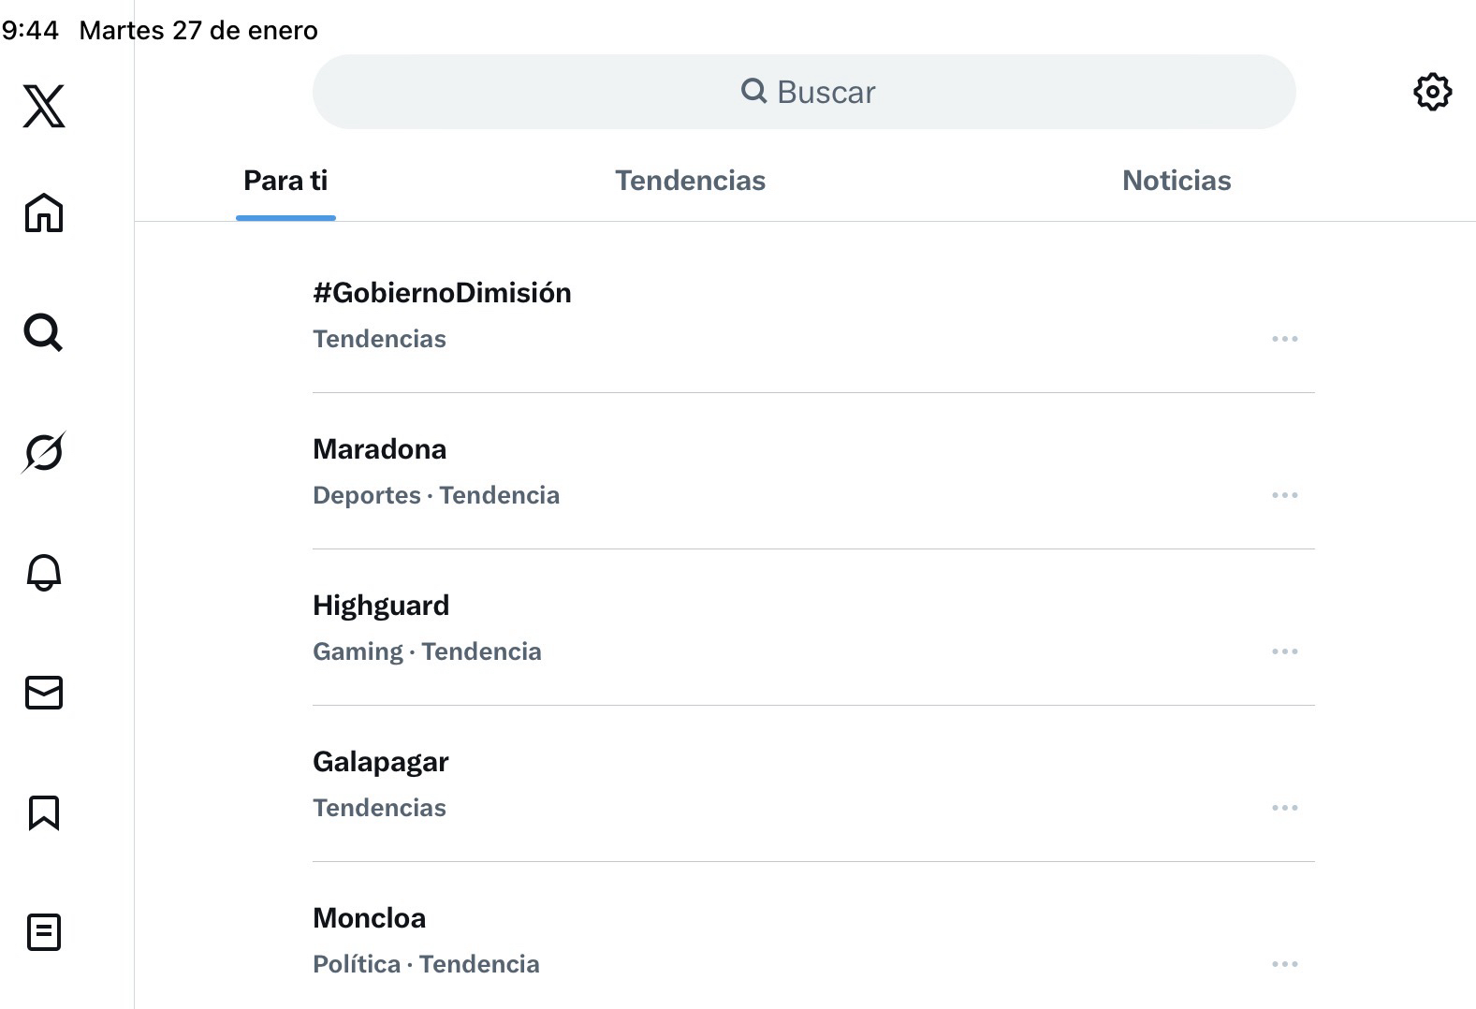
Task: Open Notifications bell icon
Action: [x=44, y=572]
